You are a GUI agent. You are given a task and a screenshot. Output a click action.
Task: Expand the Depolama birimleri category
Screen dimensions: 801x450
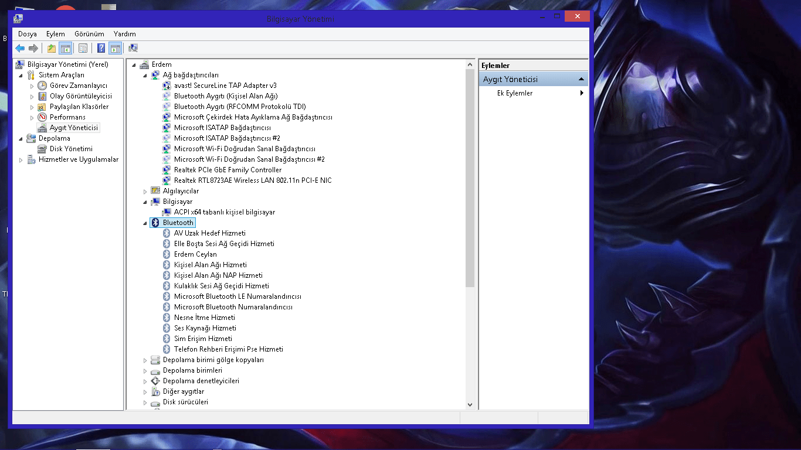pyautogui.click(x=145, y=371)
